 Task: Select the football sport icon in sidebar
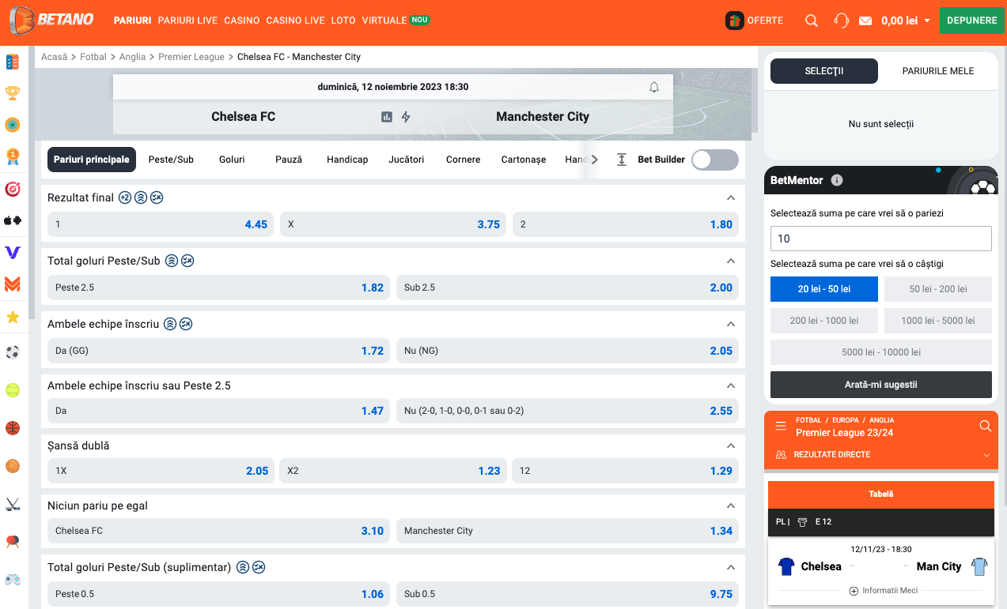13,352
